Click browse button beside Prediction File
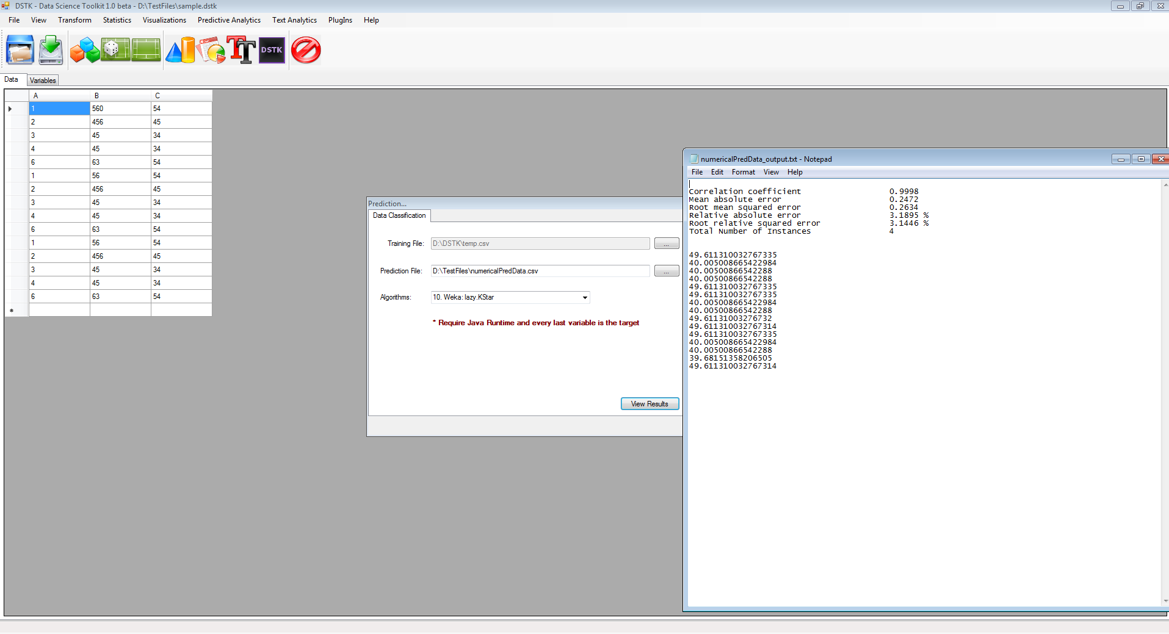Image resolution: width=1169 pixels, height=634 pixels. click(667, 271)
